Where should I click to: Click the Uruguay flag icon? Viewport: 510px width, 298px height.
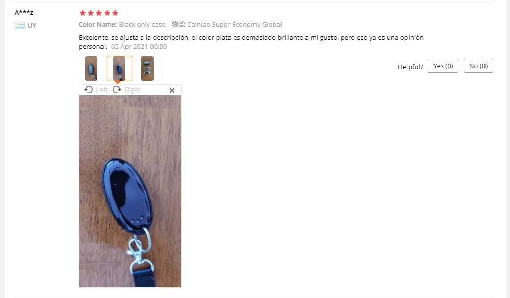(x=20, y=25)
